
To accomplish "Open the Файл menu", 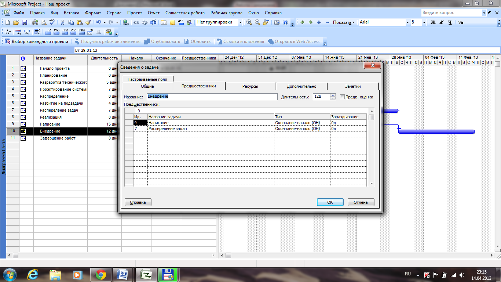I will [x=18, y=13].
